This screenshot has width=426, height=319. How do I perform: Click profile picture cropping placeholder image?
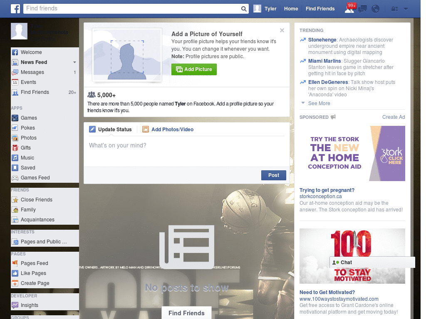coord(127,55)
